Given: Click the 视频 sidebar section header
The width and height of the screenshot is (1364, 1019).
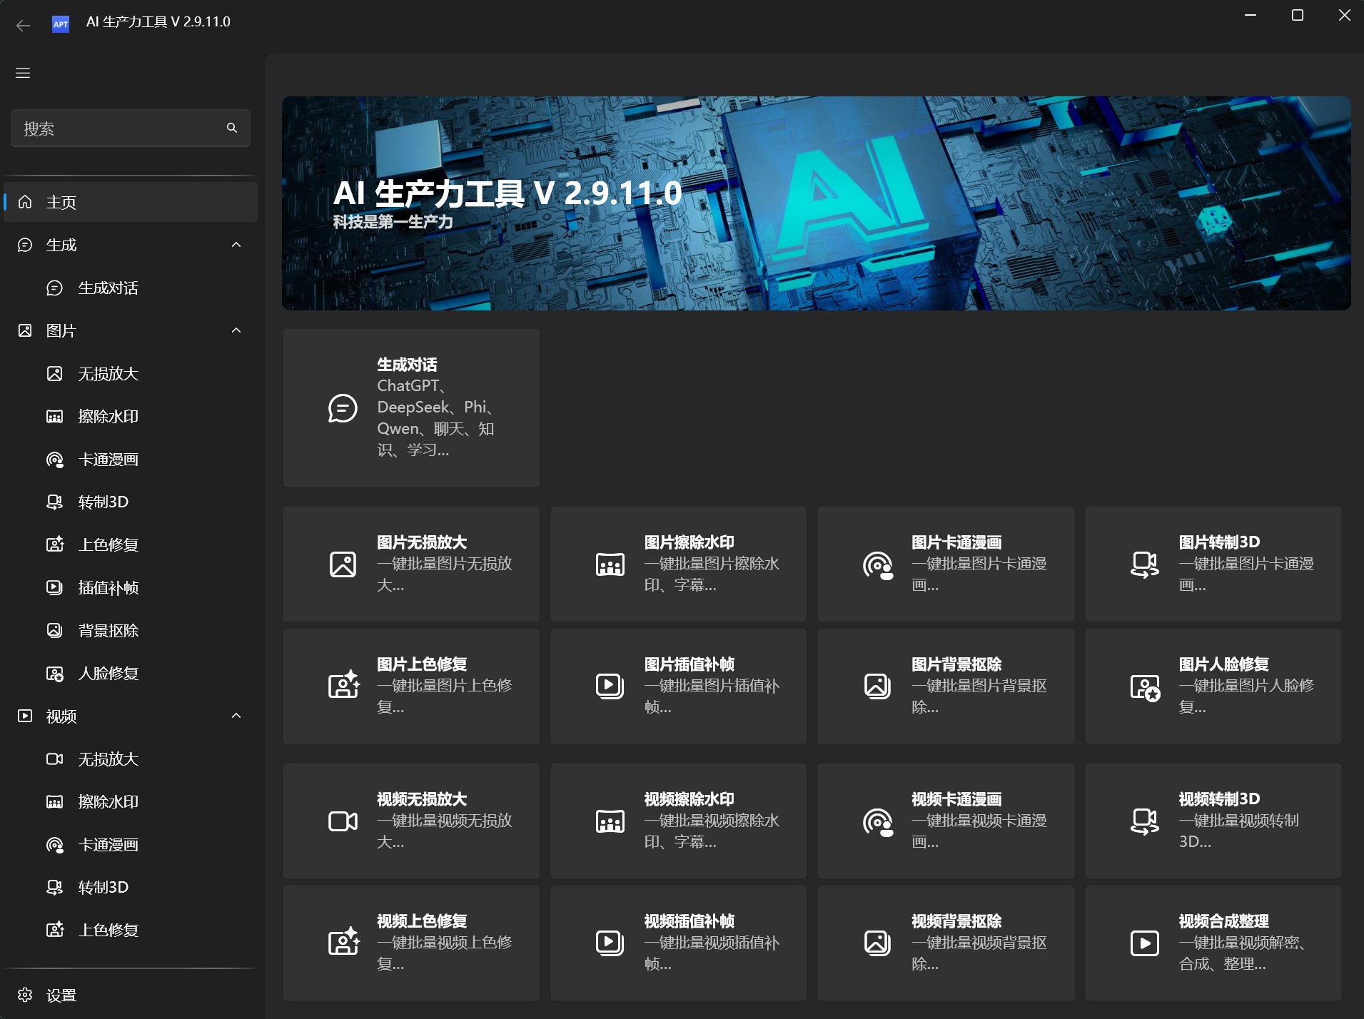Looking at the screenshot, I should (x=131, y=716).
